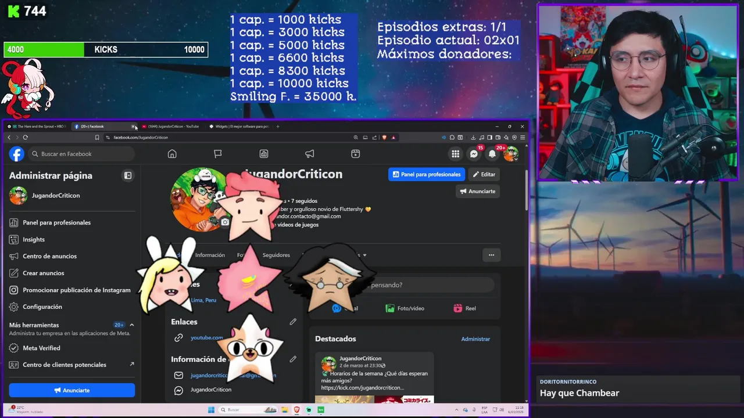This screenshot has width=744, height=418.
Task: Switch to The Hare and the Sprout tab
Action: [37, 127]
